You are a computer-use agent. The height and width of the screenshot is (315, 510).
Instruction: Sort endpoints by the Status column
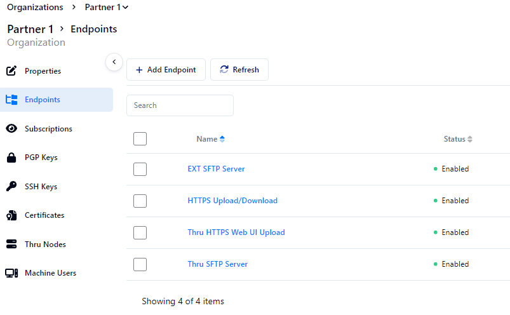point(470,139)
